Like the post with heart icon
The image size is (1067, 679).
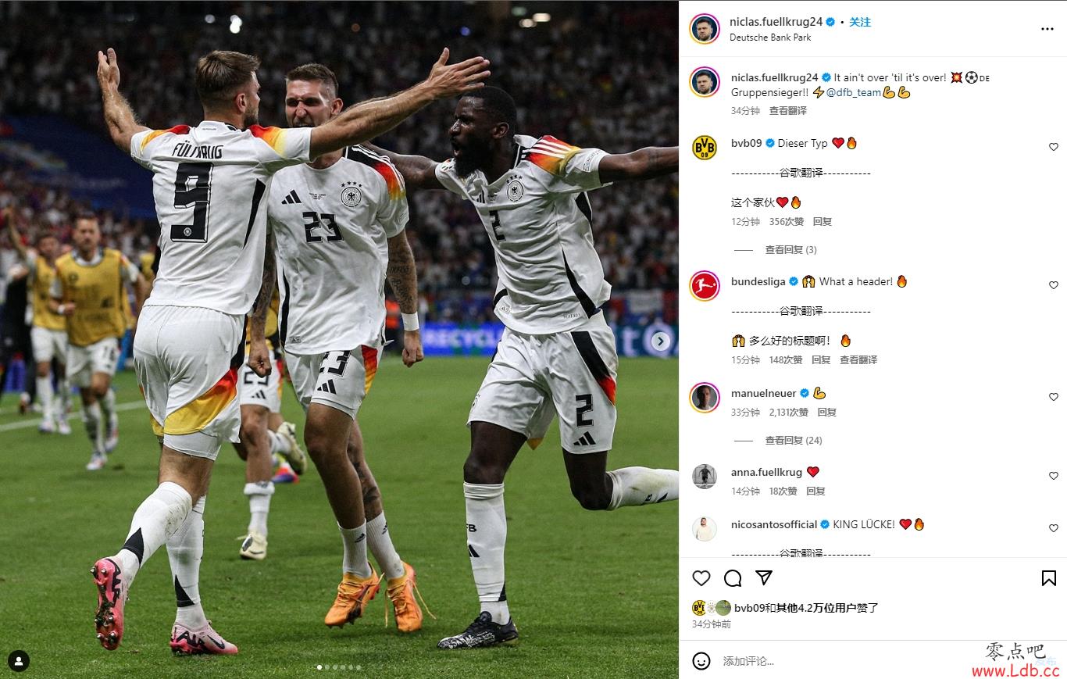click(701, 578)
